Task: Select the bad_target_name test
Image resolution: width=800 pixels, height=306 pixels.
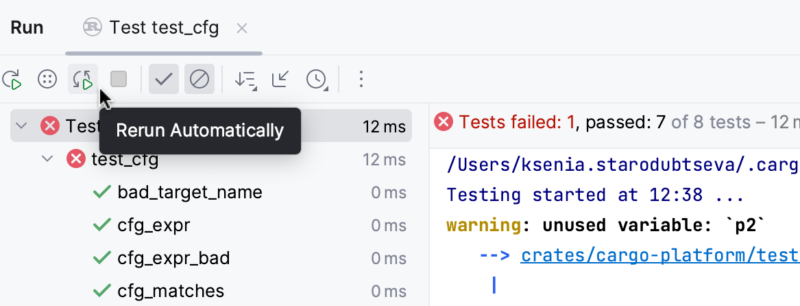Action: 190,193
